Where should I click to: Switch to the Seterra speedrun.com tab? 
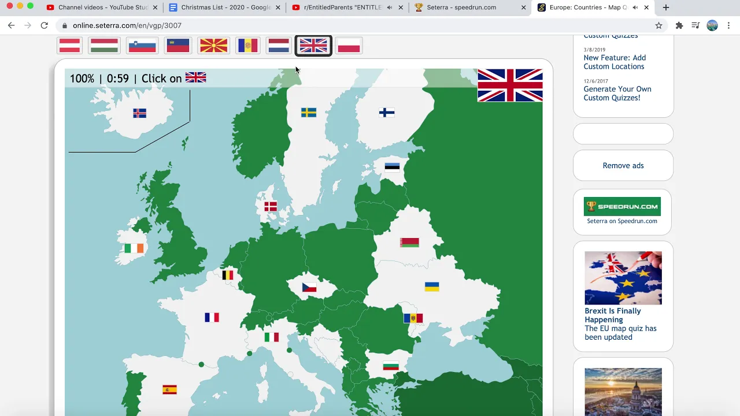461,8
